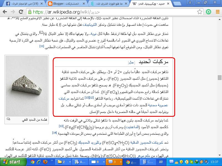Open citation reference [12]

pyautogui.click(x=92, y=98)
